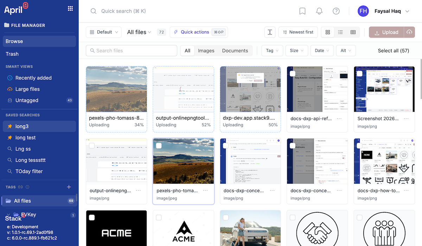Click the April logo
Image resolution: width=422 pixels, height=246 pixels.
pyautogui.click(x=16, y=8)
